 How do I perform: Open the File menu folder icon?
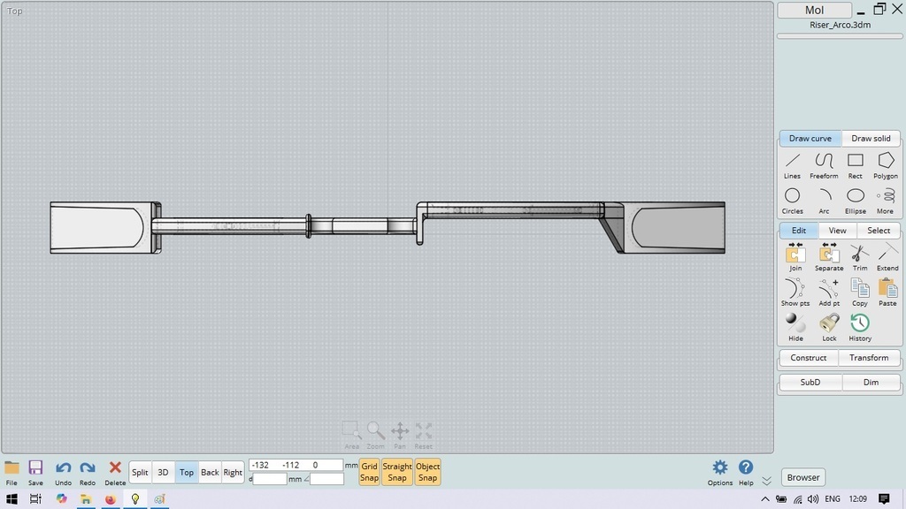click(12, 473)
